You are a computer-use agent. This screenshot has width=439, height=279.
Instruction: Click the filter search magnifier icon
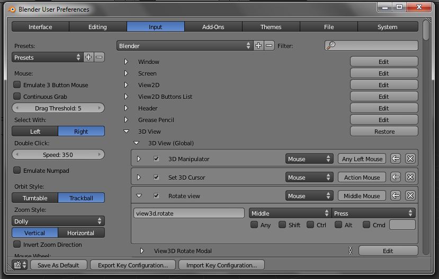pyautogui.click(x=331, y=45)
